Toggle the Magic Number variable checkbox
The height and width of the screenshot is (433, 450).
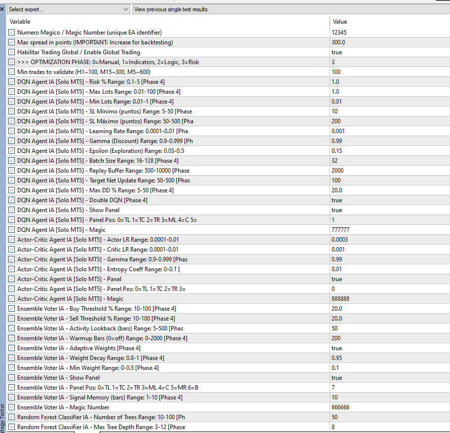[x=12, y=33]
